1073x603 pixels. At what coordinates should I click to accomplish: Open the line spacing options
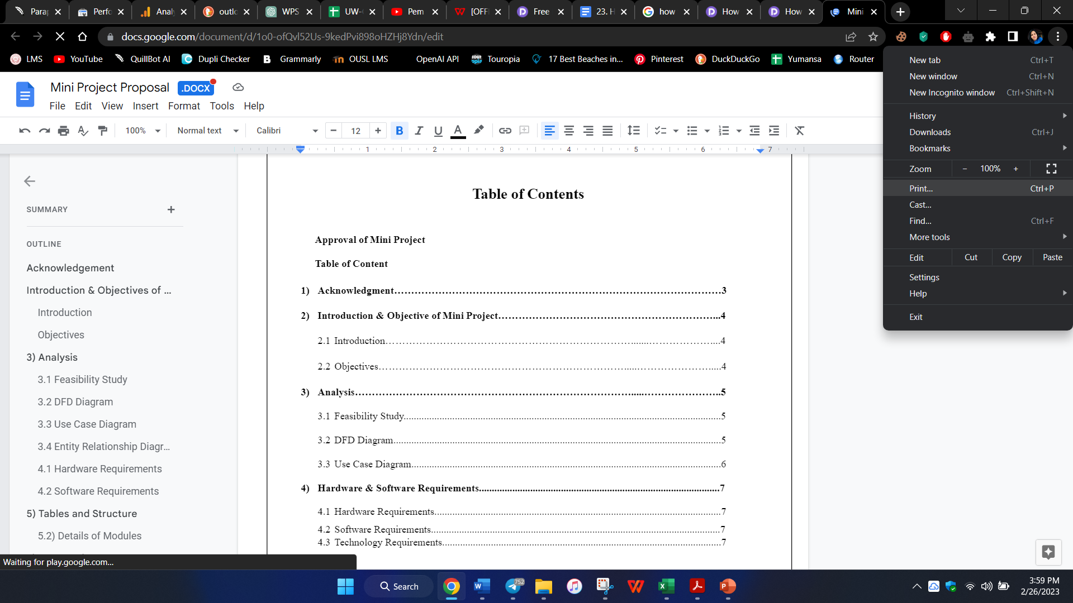[x=633, y=130]
